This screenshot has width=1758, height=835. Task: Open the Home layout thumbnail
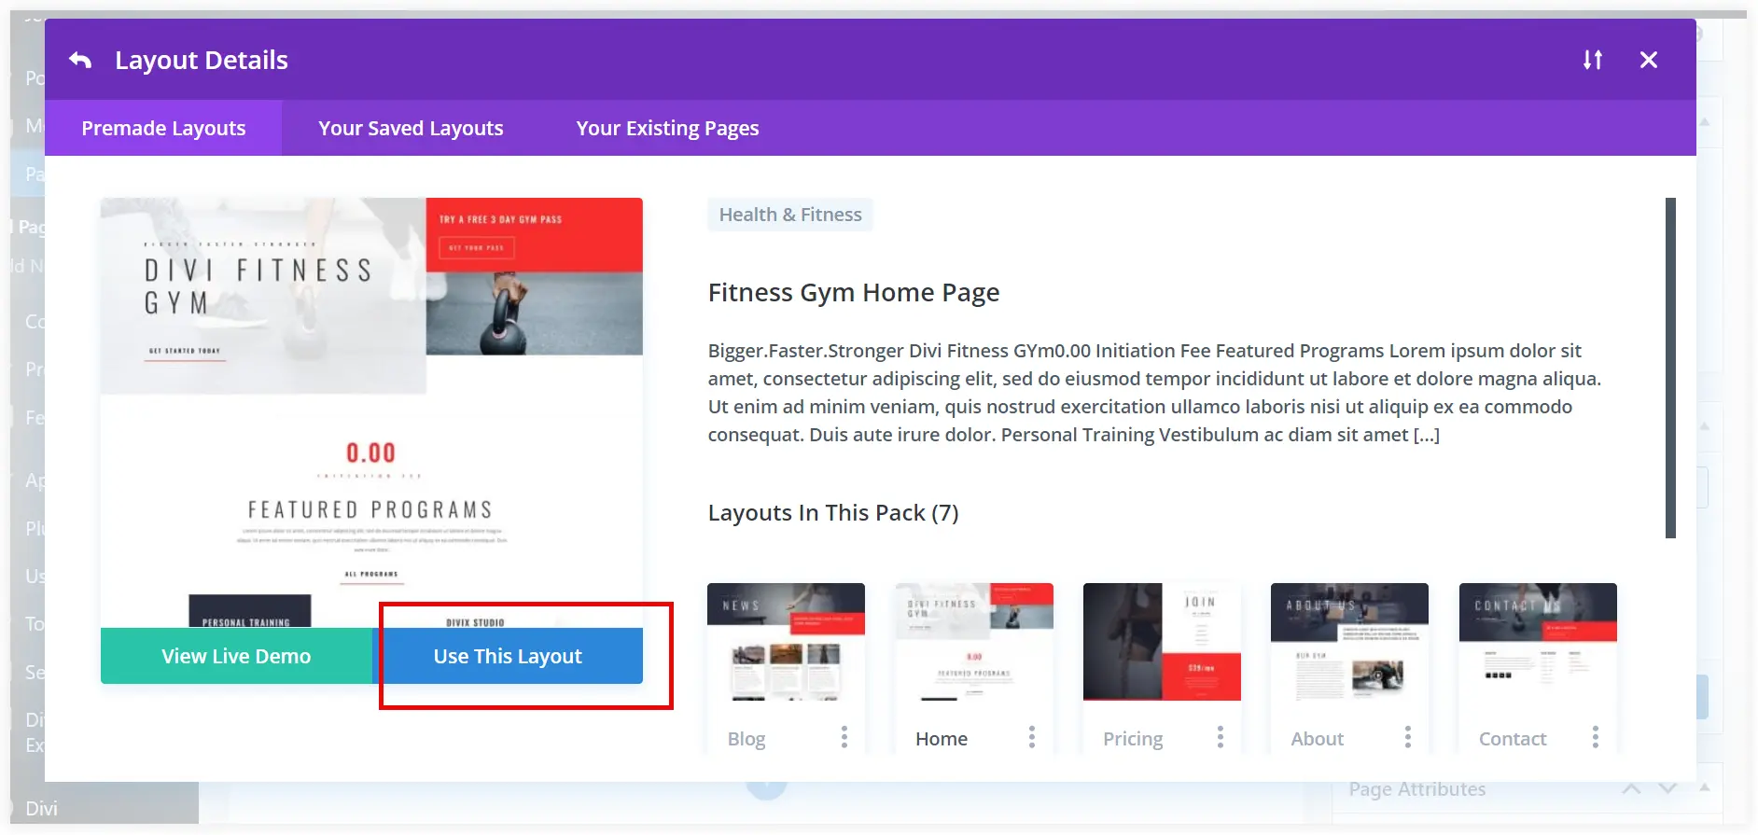[974, 642]
